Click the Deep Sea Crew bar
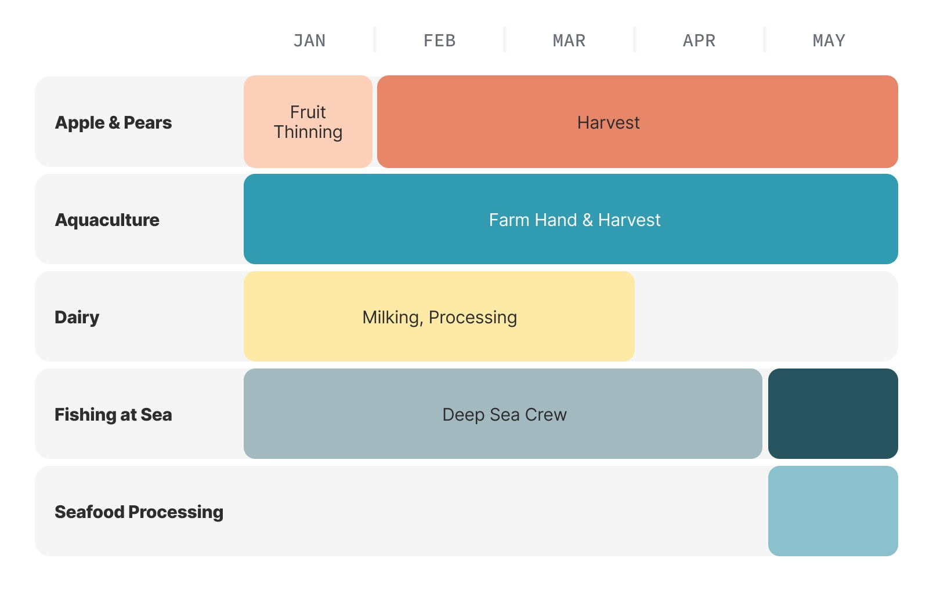Viewport: 933px width, 591px height. 503,414
